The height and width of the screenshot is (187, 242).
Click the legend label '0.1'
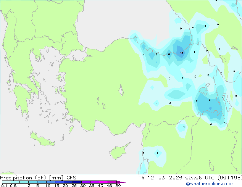(4, 185)
